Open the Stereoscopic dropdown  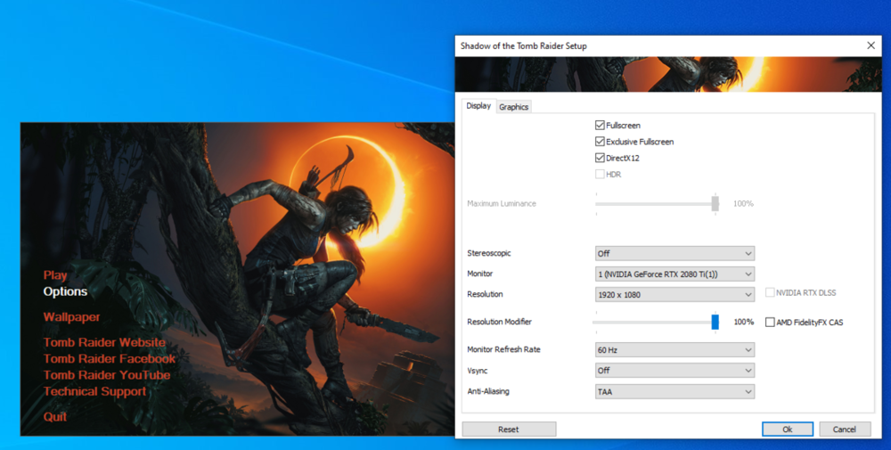click(x=674, y=253)
